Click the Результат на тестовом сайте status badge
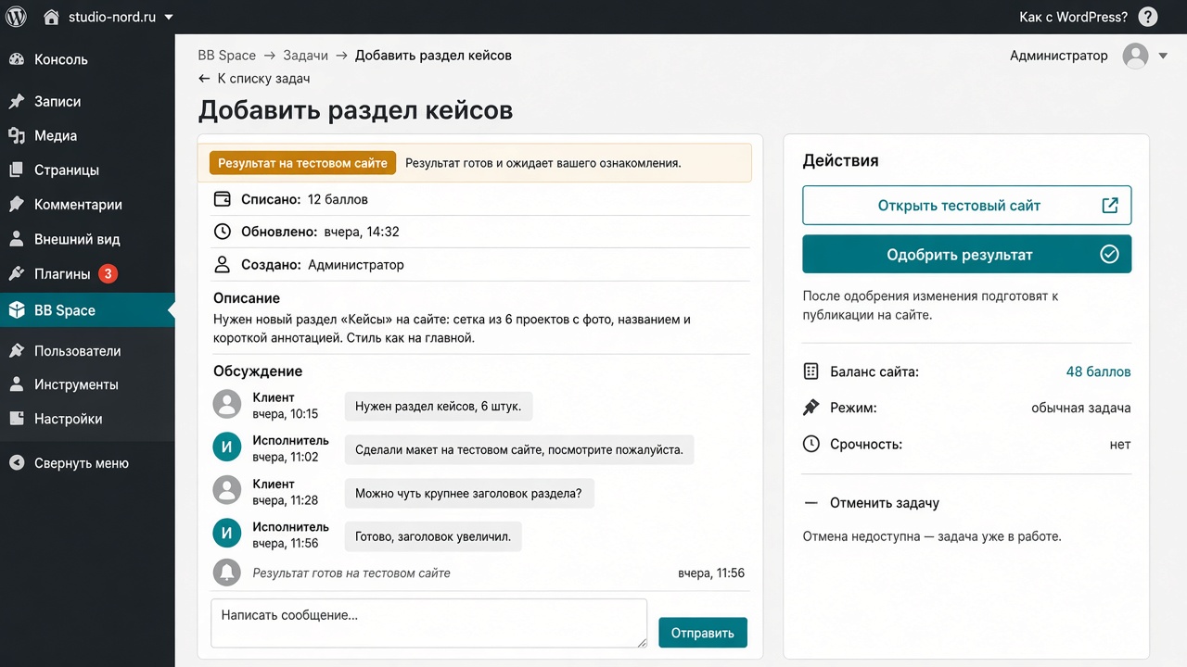Viewport: 1187px width, 667px height. [302, 163]
